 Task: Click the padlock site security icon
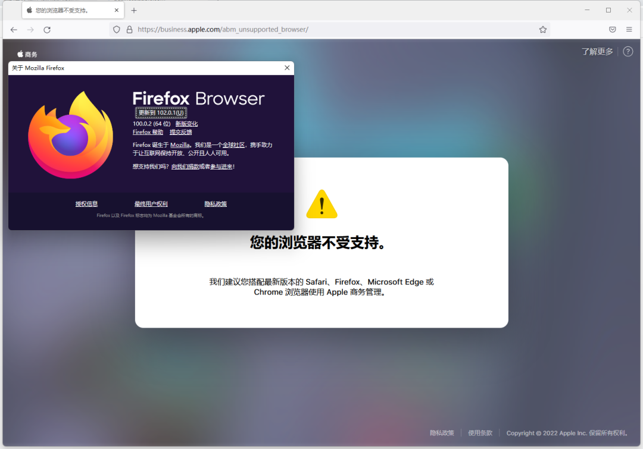(x=130, y=29)
